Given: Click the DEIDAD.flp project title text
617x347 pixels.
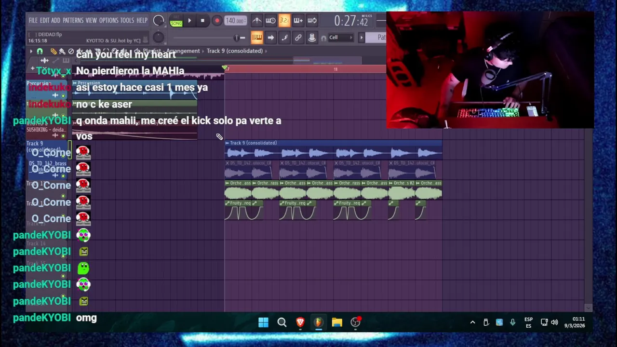Looking at the screenshot, I should (50, 34).
